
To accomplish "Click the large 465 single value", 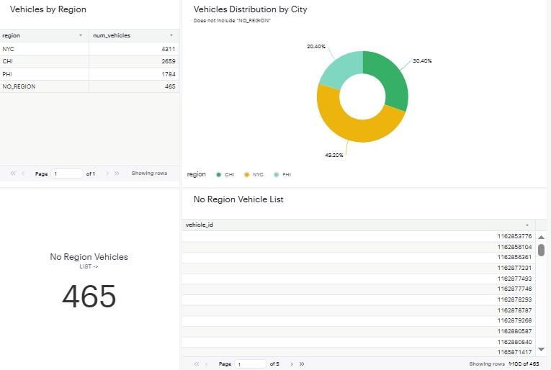I will point(89,297).
